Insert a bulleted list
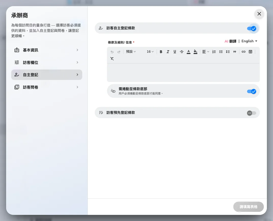 pos(221,52)
